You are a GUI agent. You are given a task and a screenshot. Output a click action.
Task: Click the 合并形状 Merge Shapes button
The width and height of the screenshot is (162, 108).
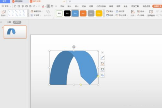point(48,13)
